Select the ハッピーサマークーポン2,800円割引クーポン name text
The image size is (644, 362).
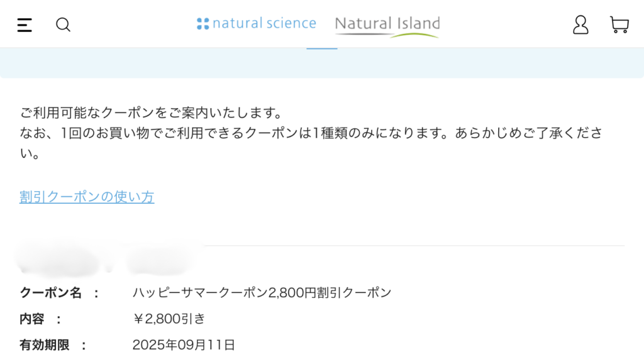click(x=262, y=293)
